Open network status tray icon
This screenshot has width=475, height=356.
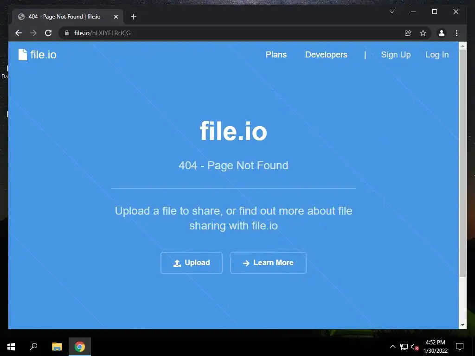tap(404, 347)
